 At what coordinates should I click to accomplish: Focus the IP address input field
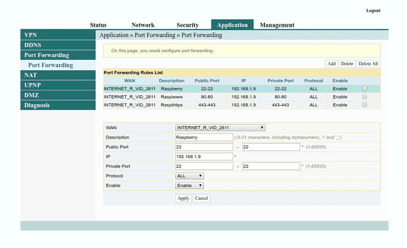coord(204,157)
